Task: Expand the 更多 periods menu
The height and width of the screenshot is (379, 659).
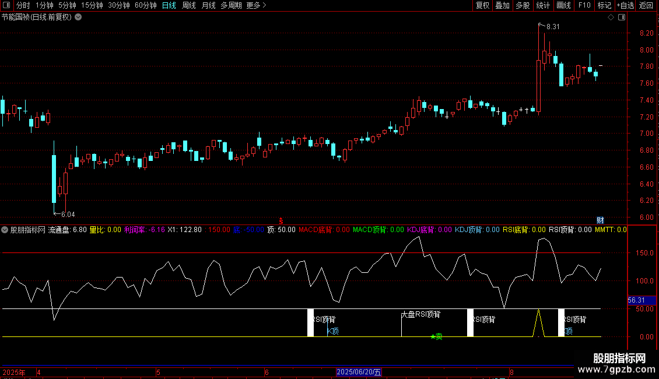Action: 256,5
